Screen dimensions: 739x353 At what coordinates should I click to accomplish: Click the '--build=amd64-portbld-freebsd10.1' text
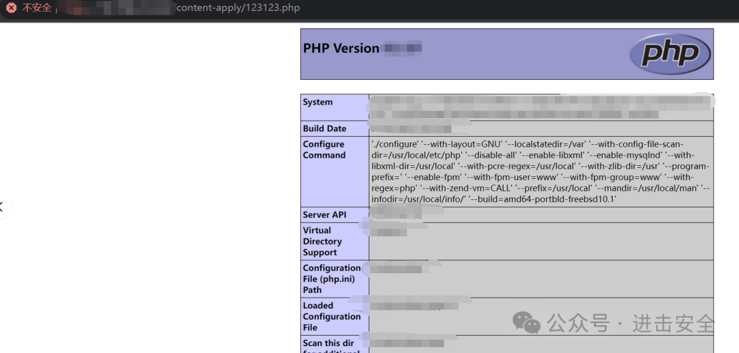543,199
